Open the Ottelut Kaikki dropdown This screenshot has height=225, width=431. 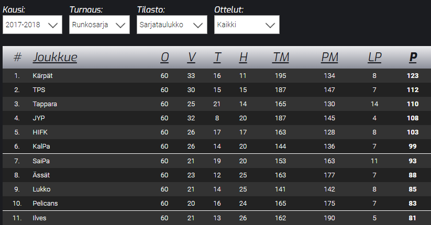coord(247,25)
